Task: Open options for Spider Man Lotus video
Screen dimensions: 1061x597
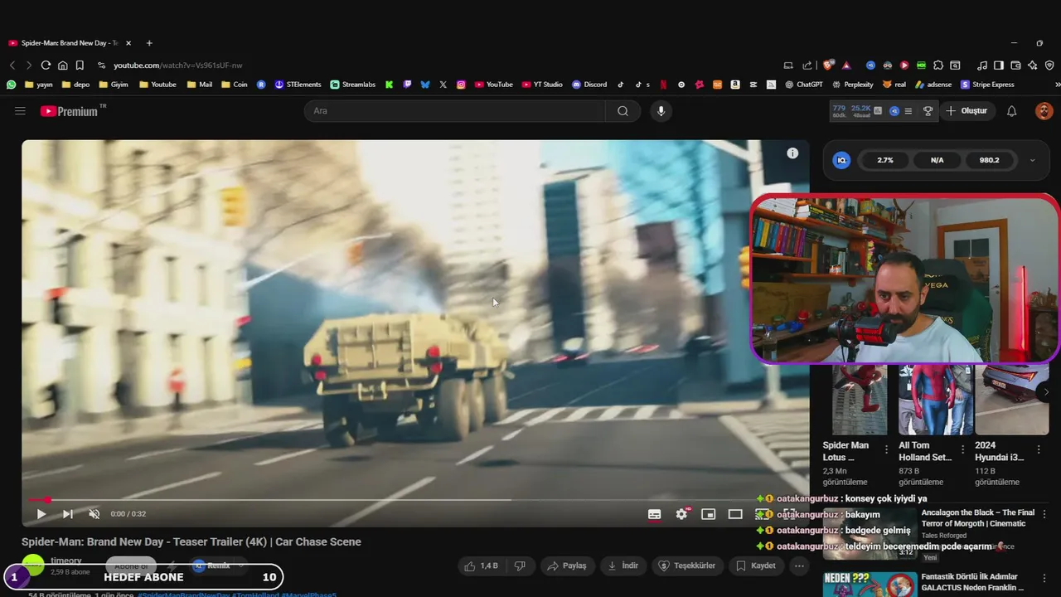Action: 886,450
